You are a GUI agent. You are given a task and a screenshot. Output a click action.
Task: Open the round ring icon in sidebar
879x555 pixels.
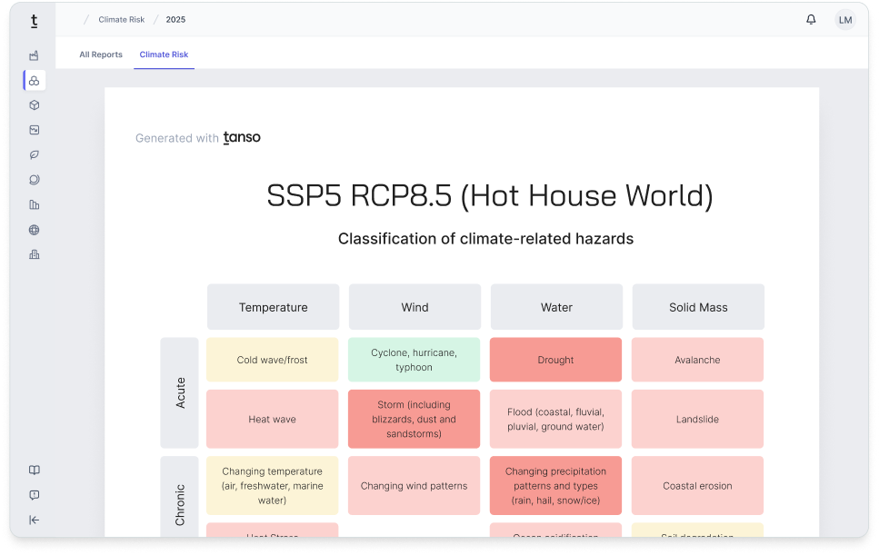[x=35, y=180]
